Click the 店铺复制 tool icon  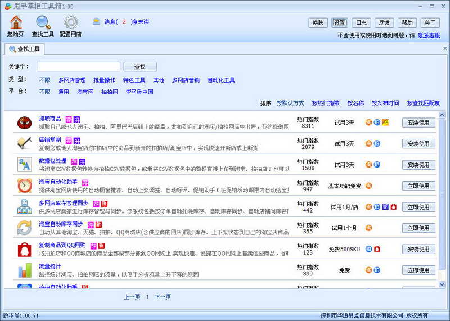(x=24, y=143)
